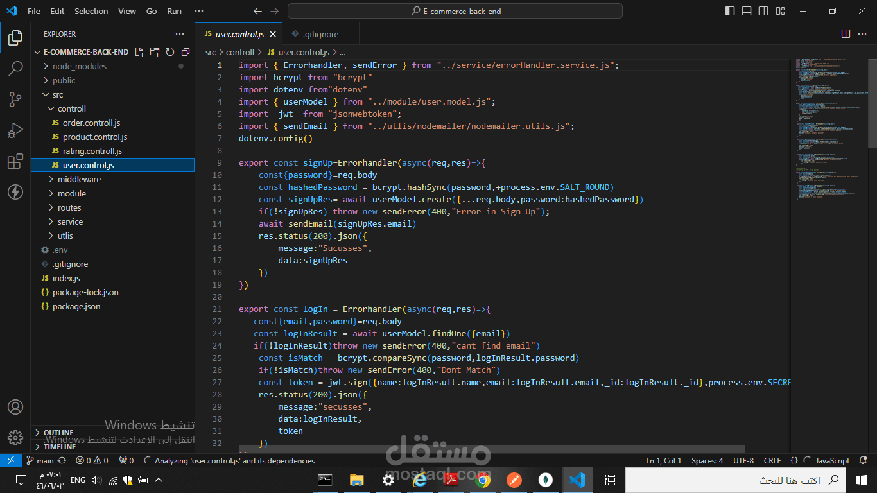Viewport: 877px width, 493px height.
Task: Expand the public folder
Action: pos(112,80)
